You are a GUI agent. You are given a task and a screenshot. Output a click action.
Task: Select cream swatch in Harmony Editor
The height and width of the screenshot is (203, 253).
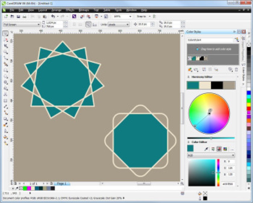coord(205,85)
